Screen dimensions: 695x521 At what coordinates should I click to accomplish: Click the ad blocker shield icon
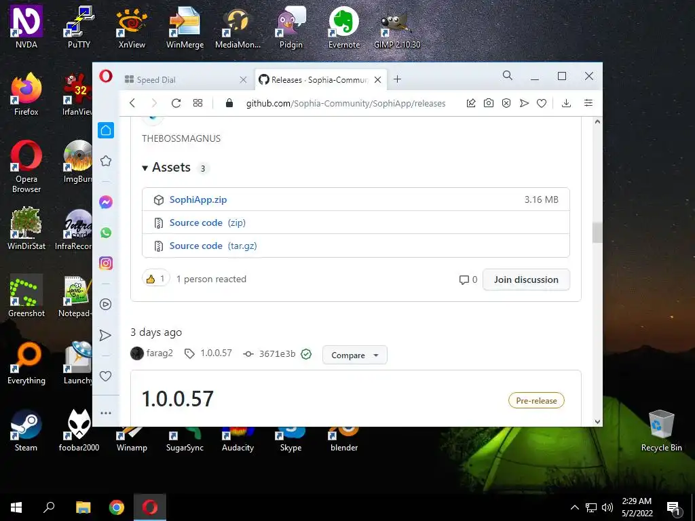506,103
